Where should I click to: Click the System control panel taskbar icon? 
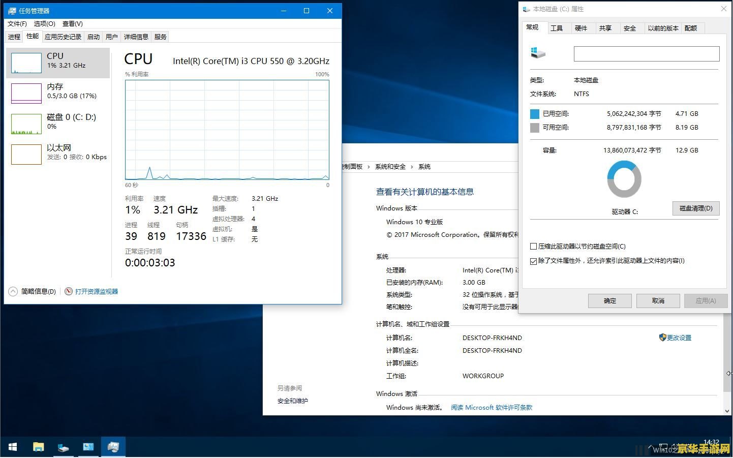pyautogui.click(x=88, y=447)
